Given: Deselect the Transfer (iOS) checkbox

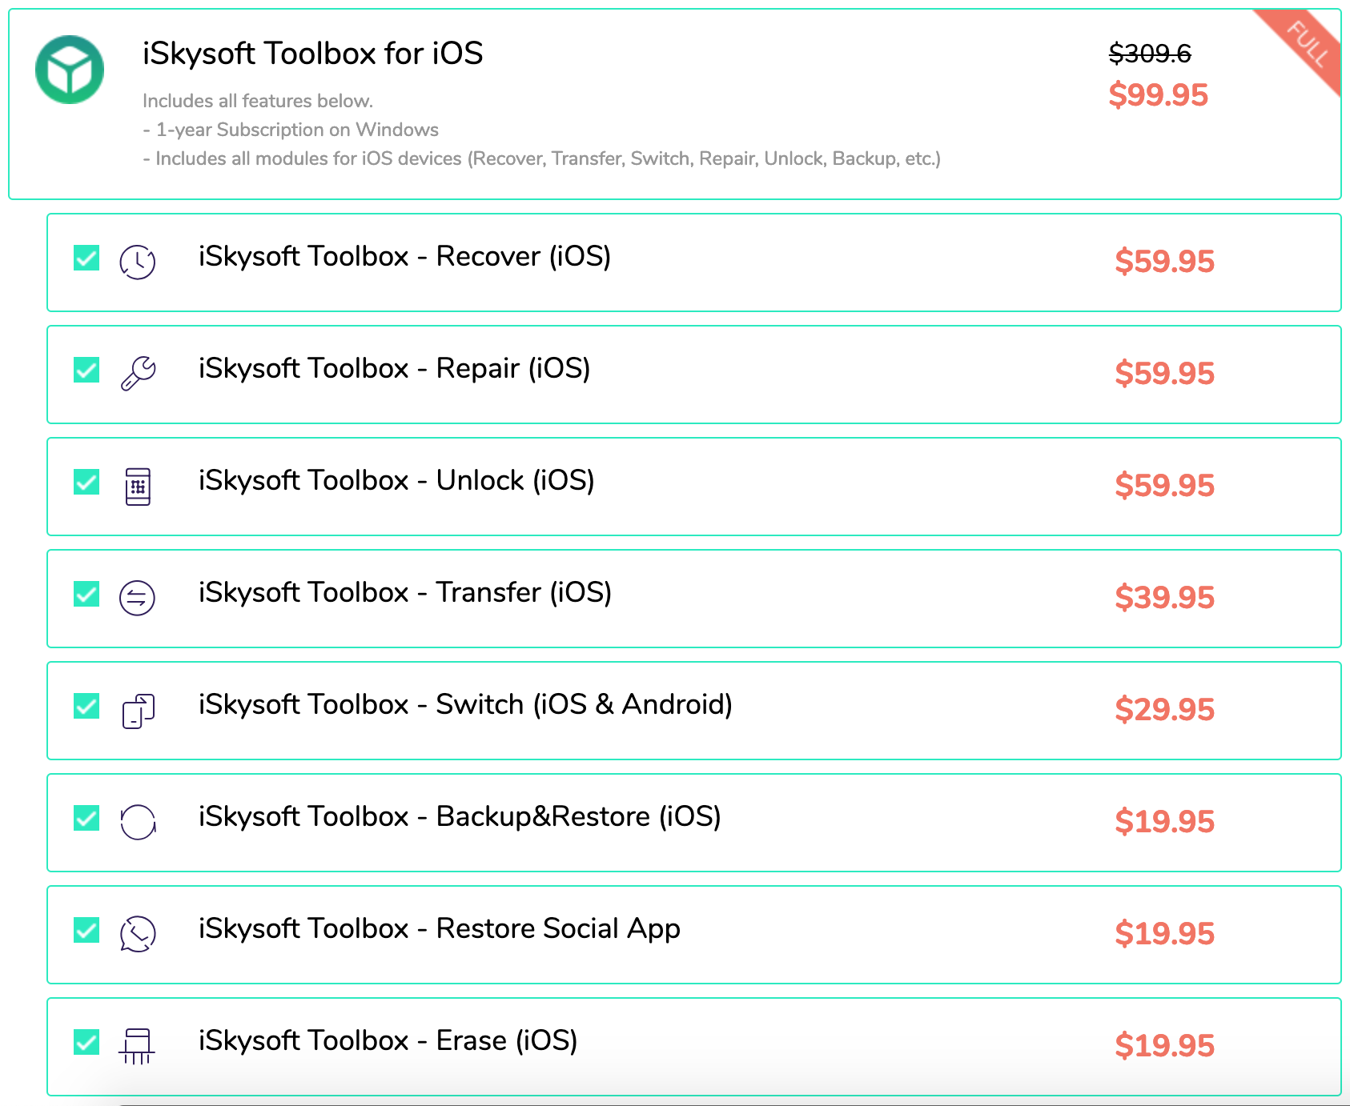Looking at the screenshot, I should click(86, 595).
